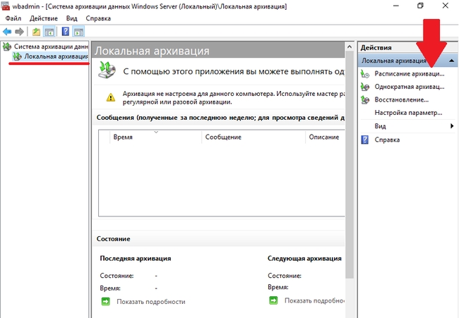Click the Локальная архивация gray page title
The height and width of the screenshot is (318, 459).
coord(152,51)
